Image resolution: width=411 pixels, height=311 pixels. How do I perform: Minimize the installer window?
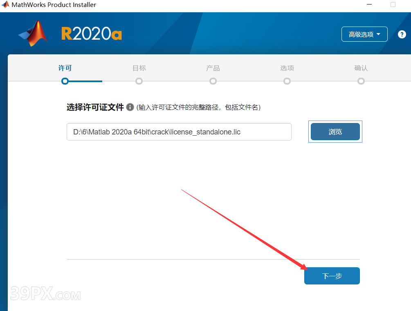click(x=369, y=4)
